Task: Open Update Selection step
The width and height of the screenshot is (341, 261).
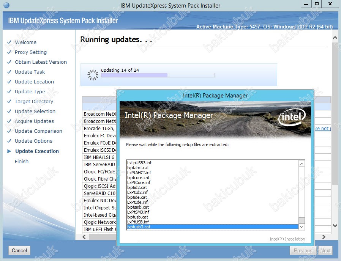Action: tap(35, 111)
